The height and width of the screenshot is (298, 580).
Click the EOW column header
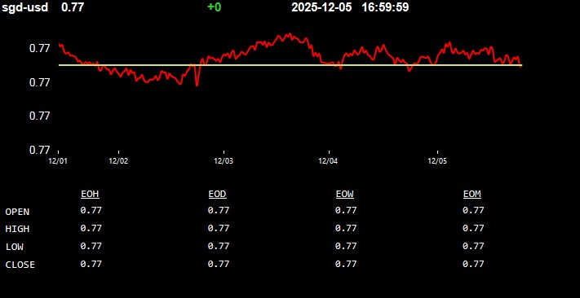(345, 194)
